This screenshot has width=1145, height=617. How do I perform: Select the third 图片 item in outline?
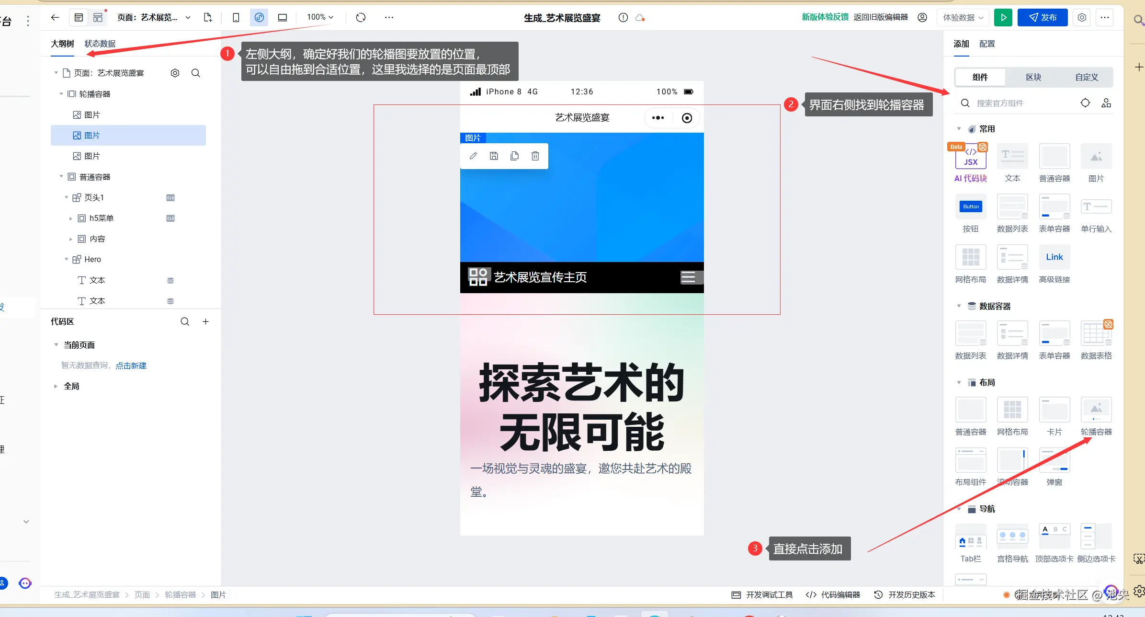click(x=92, y=156)
